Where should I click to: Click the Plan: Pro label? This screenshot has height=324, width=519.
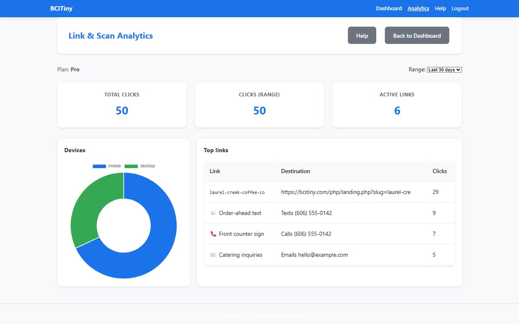[x=68, y=69]
